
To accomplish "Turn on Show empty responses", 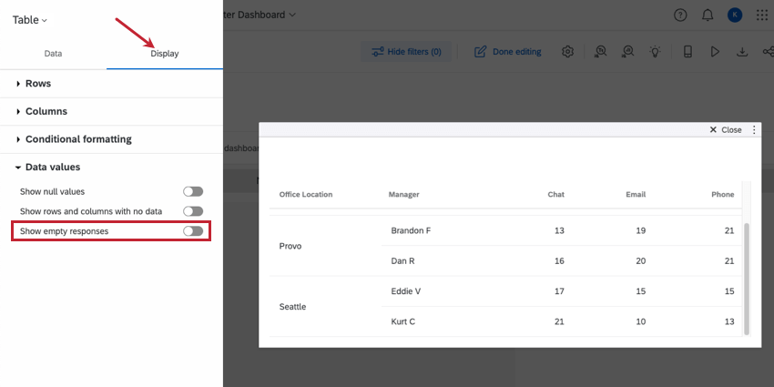I will pos(193,231).
